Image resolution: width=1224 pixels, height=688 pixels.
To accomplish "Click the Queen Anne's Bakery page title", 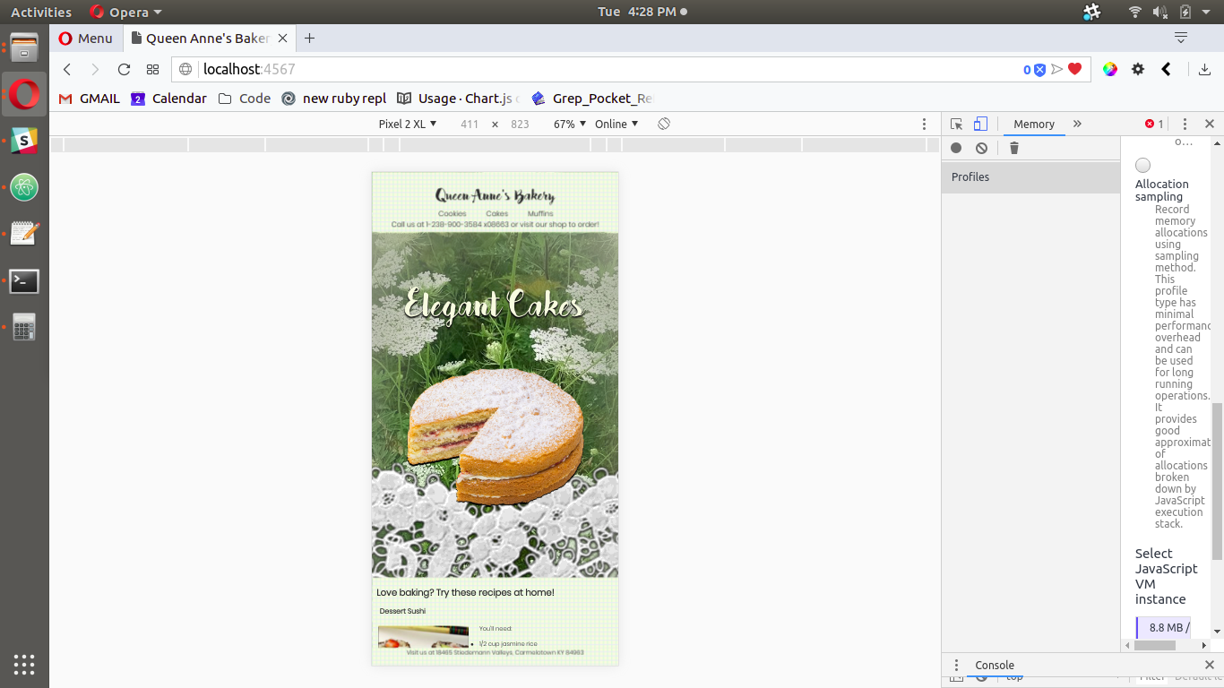I will 495,195.
